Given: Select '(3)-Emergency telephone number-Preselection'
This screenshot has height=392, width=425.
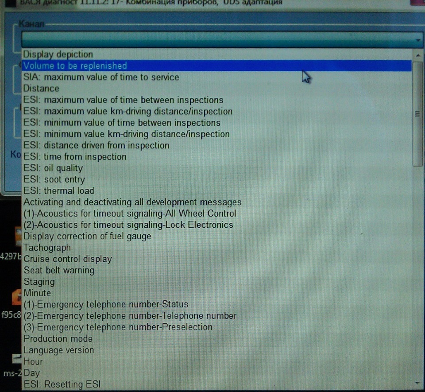Looking at the screenshot, I should [217, 327].
